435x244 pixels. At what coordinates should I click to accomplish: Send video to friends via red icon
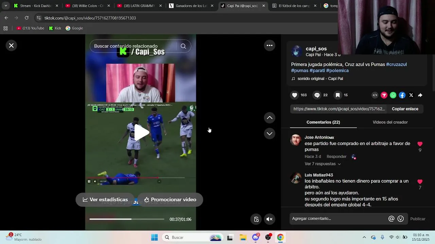coord(384,95)
